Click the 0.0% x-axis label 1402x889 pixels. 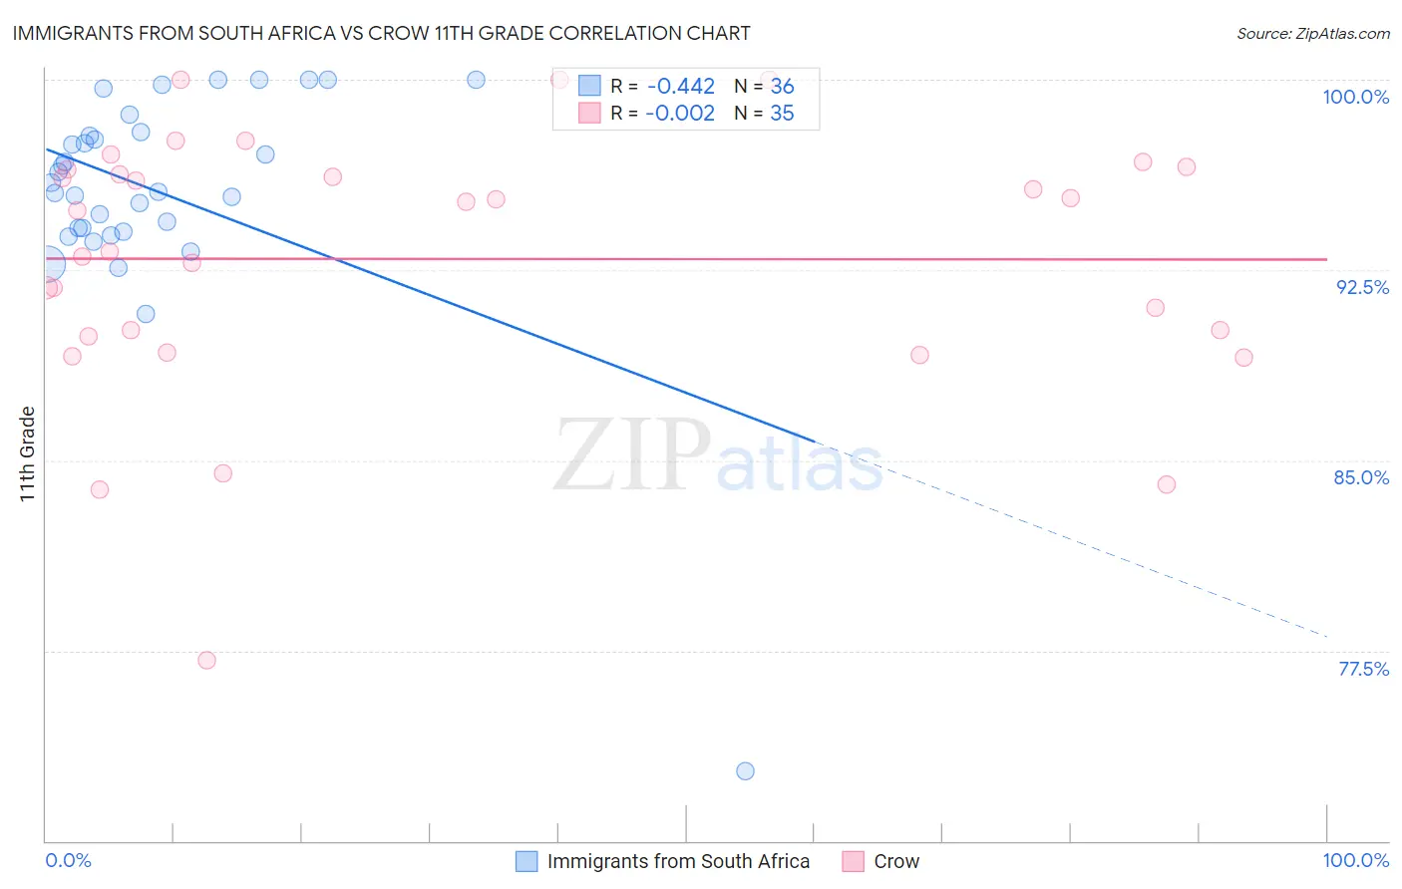point(68,860)
